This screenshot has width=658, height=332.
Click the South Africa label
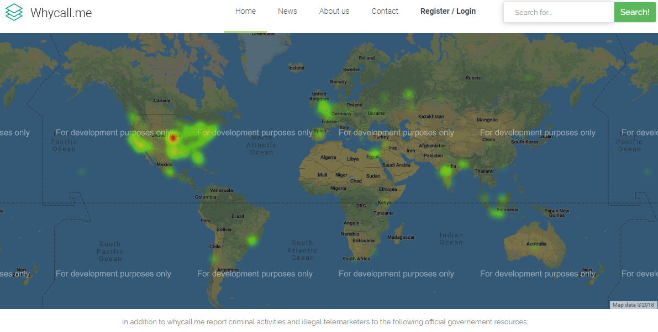tap(356, 259)
